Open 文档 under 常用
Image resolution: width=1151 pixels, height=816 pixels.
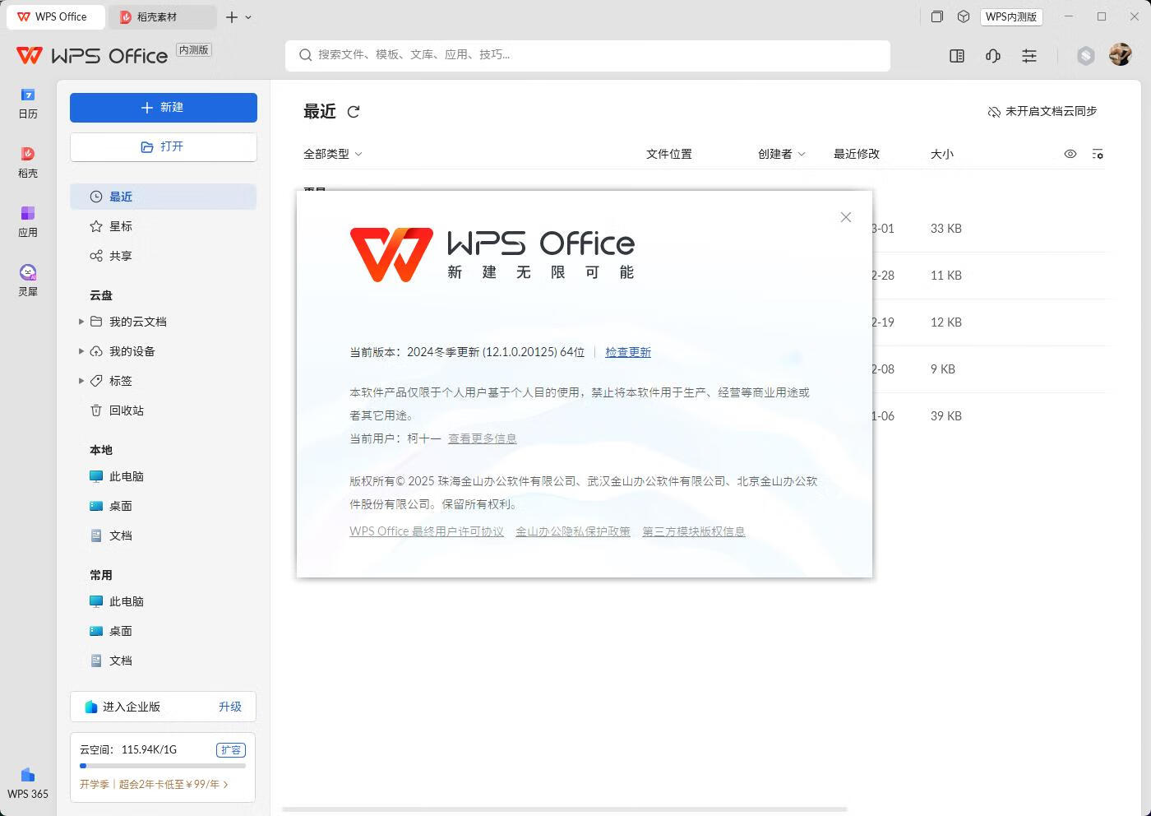pos(164,661)
